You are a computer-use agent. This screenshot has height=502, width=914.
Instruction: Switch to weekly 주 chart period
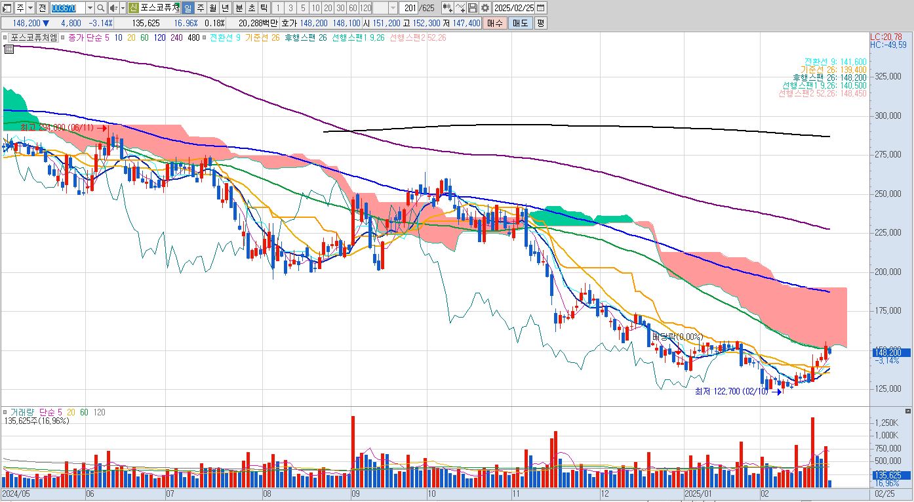[x=201, y=8]
